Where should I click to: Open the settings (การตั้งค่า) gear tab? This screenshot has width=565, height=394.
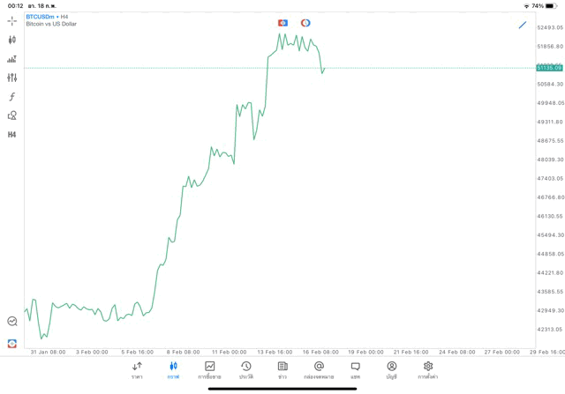(428, 369)
